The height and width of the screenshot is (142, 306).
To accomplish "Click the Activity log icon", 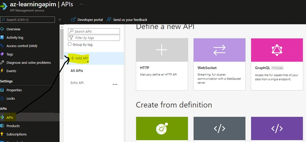I will tap(2, 37).
